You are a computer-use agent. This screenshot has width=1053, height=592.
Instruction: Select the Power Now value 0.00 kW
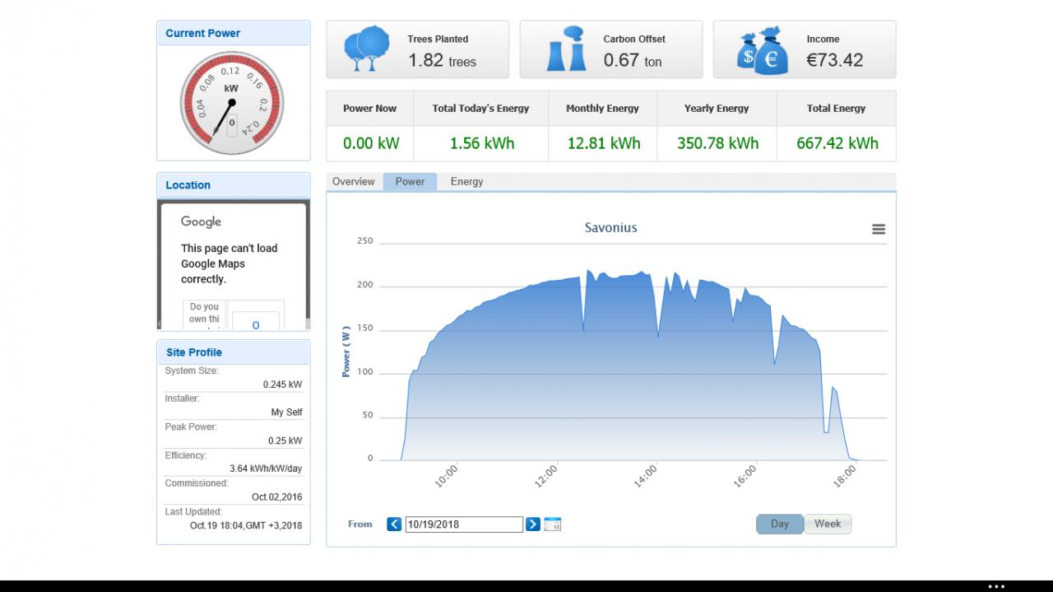[371, 143]
